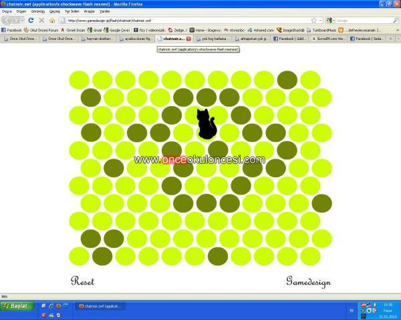401x320 pixels.
Task: Switch to the ILoveIM.com tab
Action: [x=328, y=39]
